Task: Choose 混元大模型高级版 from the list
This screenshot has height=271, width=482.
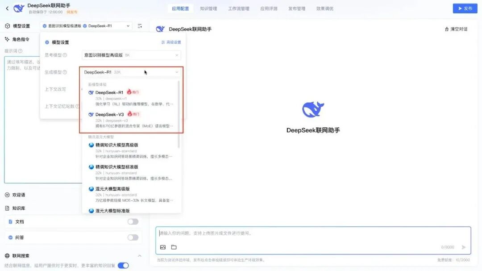Action: [131, 194]
